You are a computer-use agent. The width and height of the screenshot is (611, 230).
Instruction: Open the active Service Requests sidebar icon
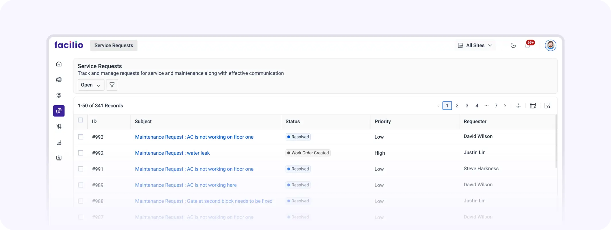click(x=59, y=111)
